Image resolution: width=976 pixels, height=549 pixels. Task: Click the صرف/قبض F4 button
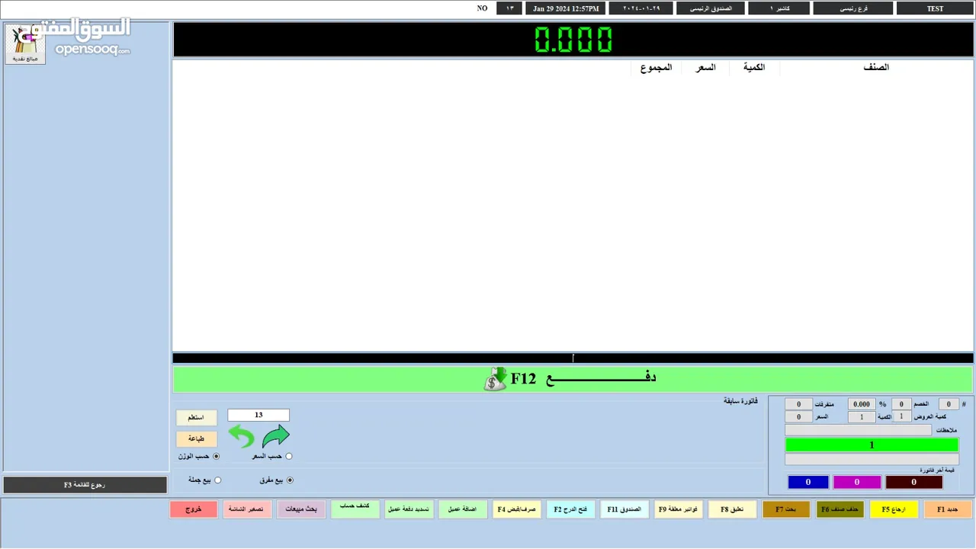point(517,509)
